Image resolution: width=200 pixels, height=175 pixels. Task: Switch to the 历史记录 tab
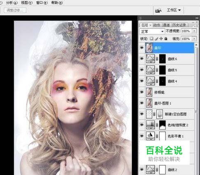pyautogui.click(x=179, y=25)
